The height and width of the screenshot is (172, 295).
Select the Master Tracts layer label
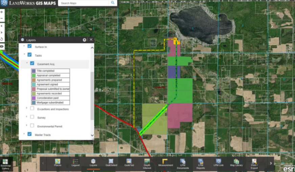43,135
